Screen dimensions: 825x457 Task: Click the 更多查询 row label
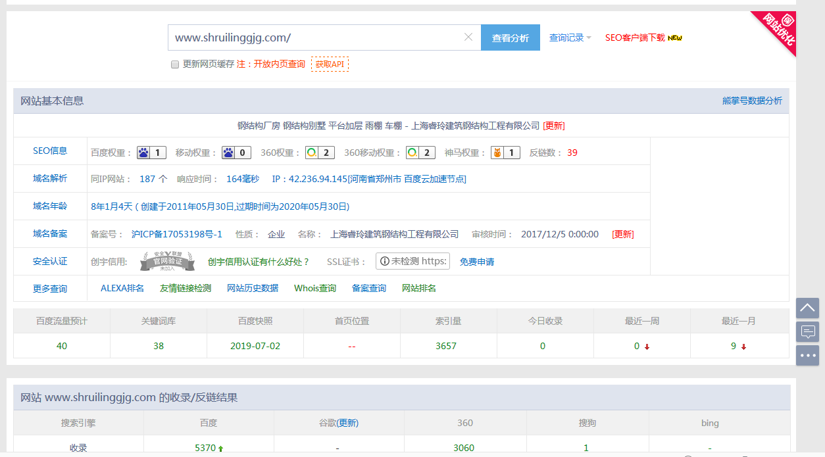50,289
